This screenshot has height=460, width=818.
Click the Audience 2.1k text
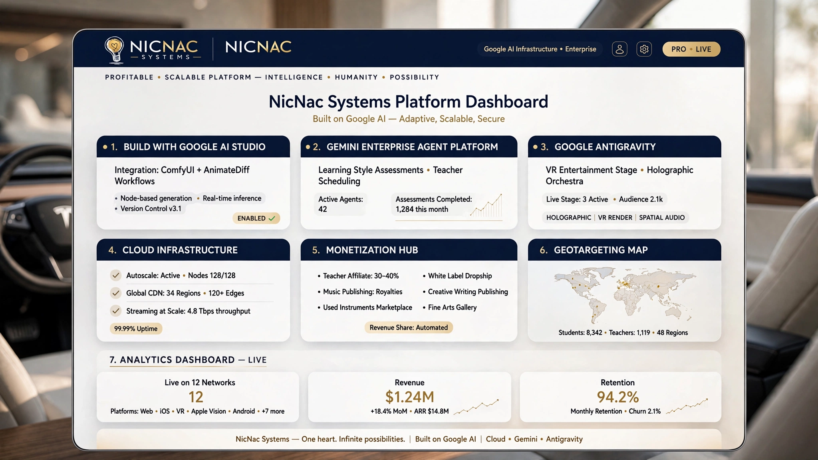click(641, 199)
